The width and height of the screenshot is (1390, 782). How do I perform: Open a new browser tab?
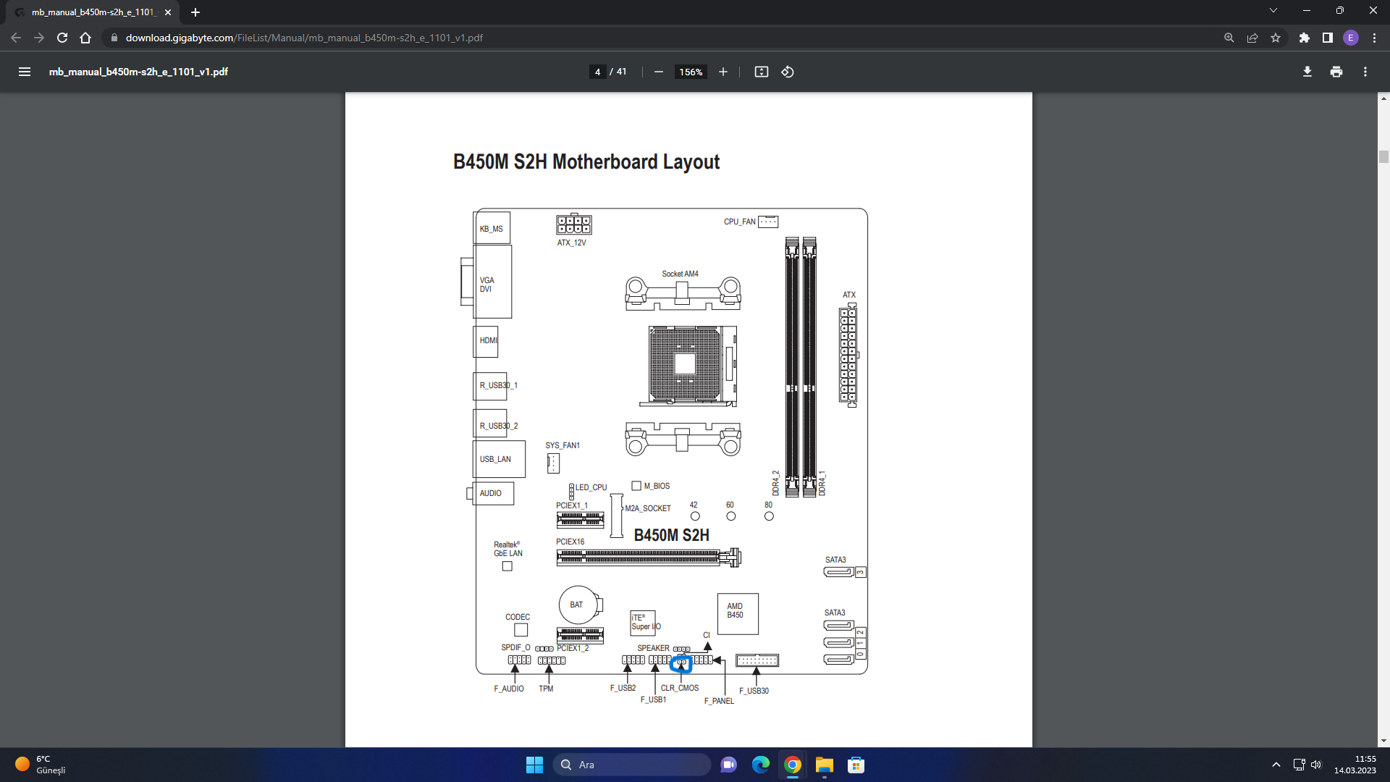pyautogui.click(x=195, y=12)
